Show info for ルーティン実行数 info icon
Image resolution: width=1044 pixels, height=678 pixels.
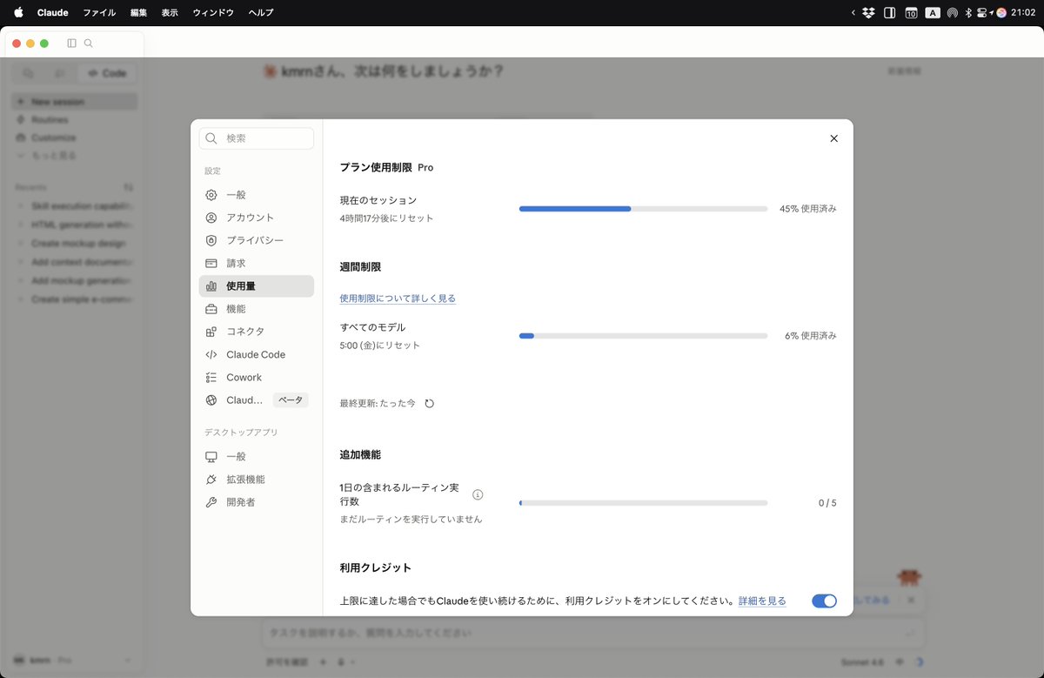tap(478, 494)
